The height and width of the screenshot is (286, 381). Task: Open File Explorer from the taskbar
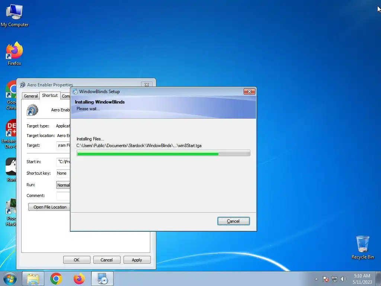click(x=33, y=279)
